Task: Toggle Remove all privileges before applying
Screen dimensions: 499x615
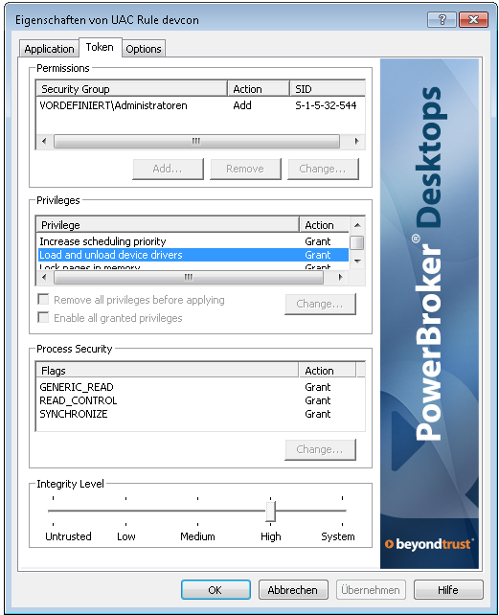Action: tap(43, 300)
